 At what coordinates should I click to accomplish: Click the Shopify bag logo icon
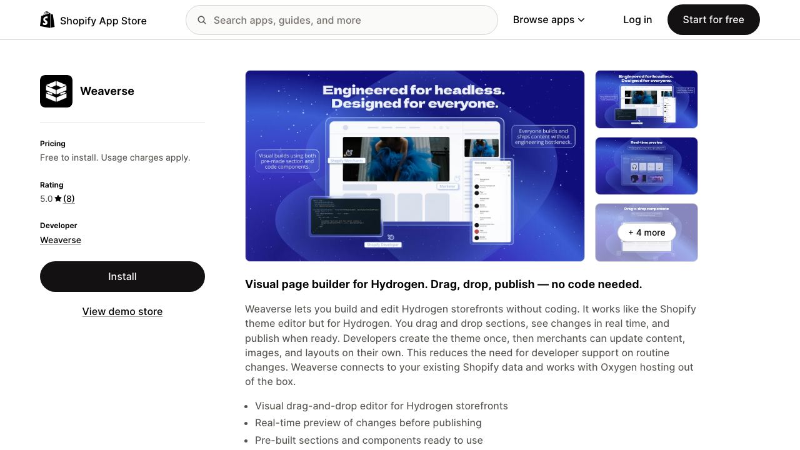point(47,20)
